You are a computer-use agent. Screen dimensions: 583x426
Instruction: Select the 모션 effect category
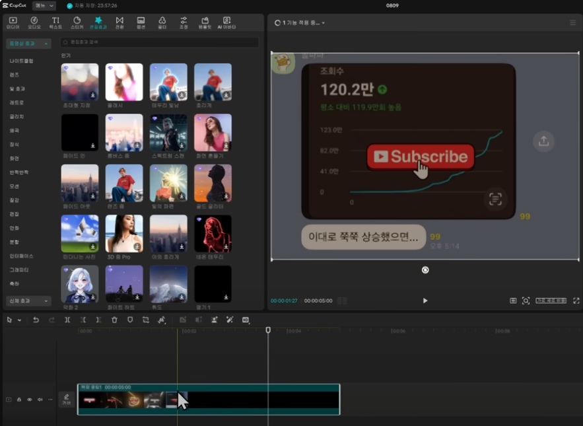[x=14, y=186]
